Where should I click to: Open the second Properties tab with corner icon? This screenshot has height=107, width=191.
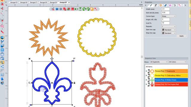tap(156, 5)
